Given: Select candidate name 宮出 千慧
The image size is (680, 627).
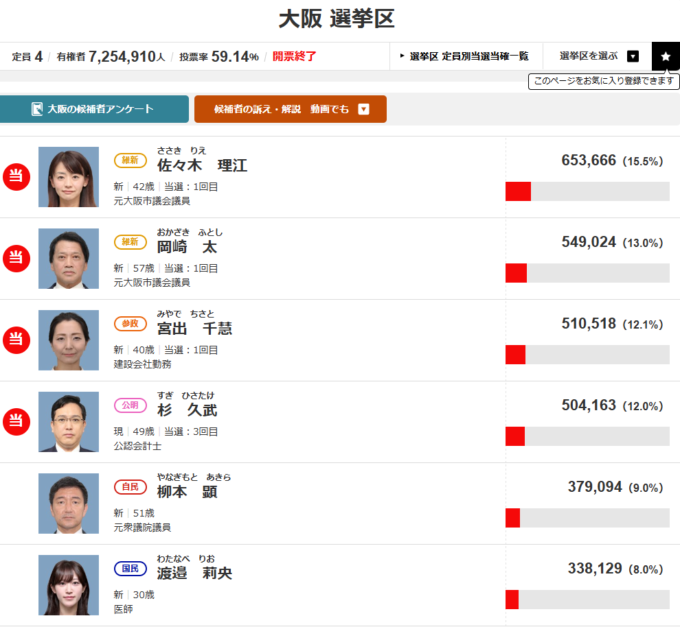Looking at the screenshot, I should [x=194, y=329].
